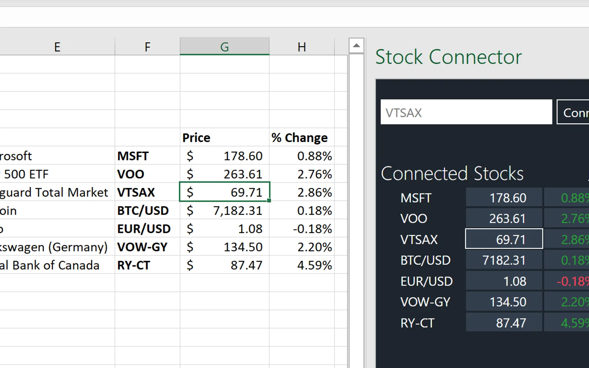Select the $178.60 price cell in the spreadsheet

pyautogui.click(x=225, y=156)
